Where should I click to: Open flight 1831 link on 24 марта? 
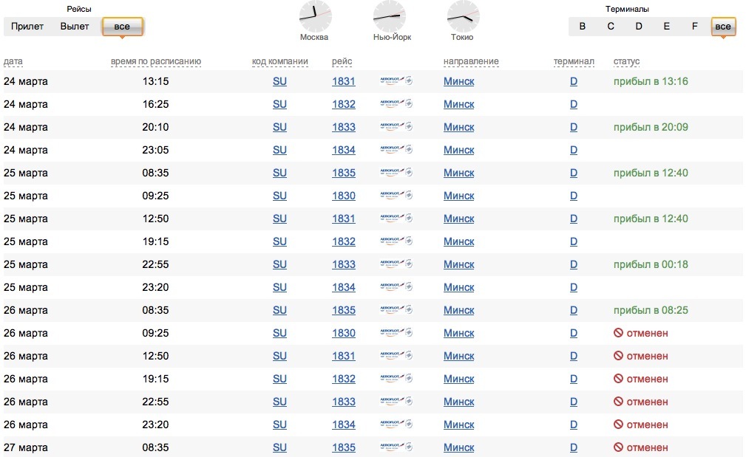pyautogui.click(x=344, y=81)
